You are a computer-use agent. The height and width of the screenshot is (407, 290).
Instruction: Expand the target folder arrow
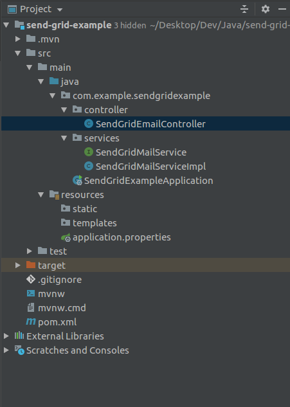click(17, 266)
